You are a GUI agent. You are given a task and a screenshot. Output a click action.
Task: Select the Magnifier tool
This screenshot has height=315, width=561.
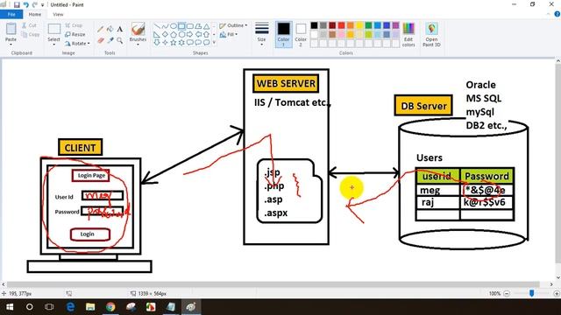(120, 40)
